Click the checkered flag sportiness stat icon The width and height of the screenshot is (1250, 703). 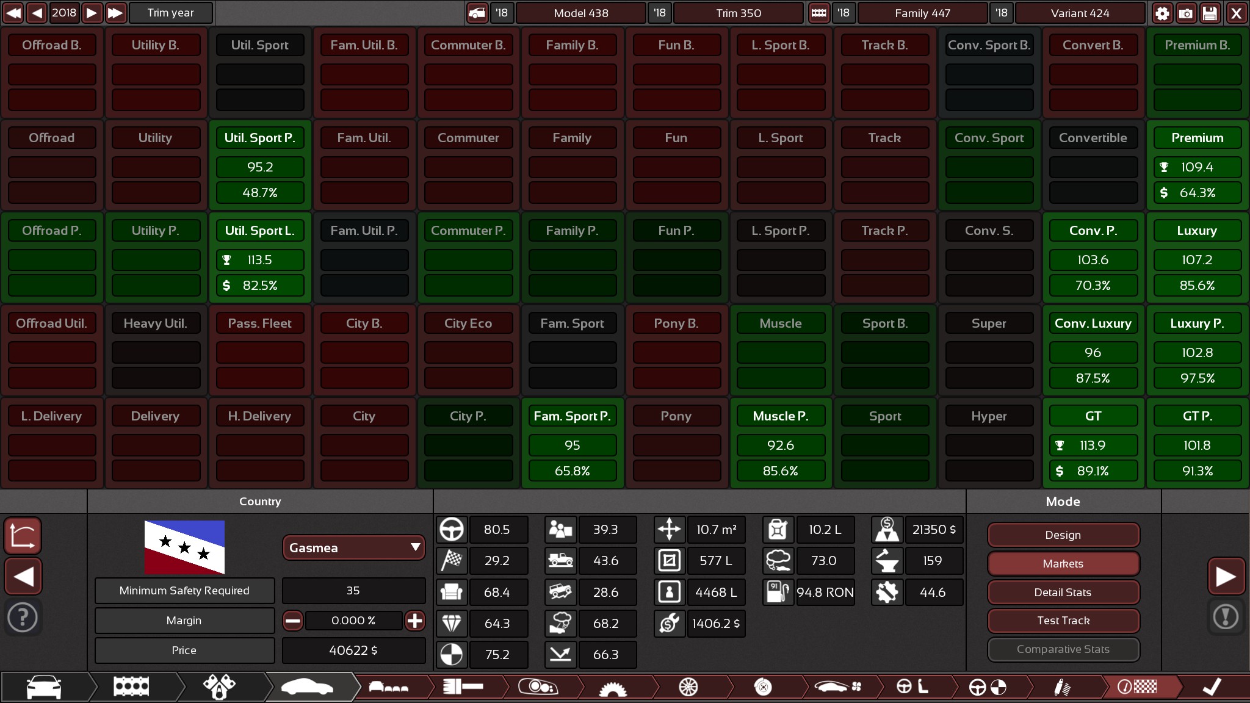point(452,560)
